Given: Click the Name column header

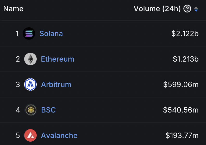Looking at the screenshot, I should pos(13,9).
